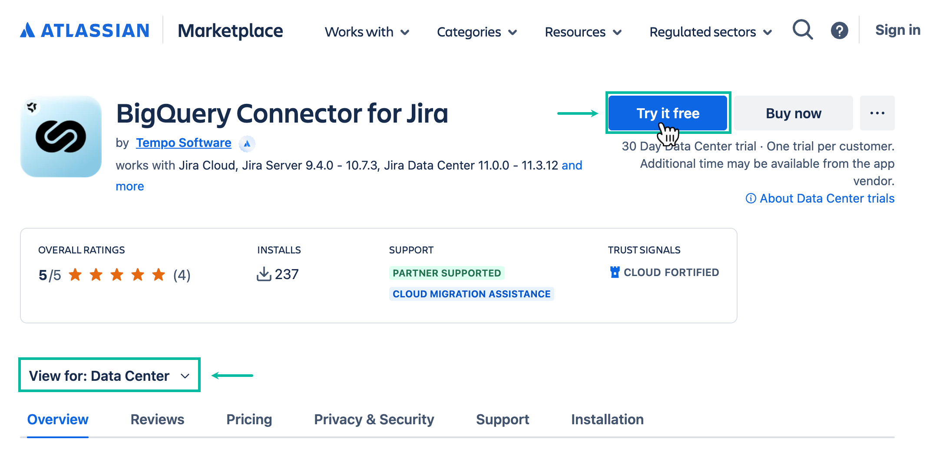This screenshot has height=466, width=933.
Task: Expand the Regulated sectors menu
Action: pos(711,32)
